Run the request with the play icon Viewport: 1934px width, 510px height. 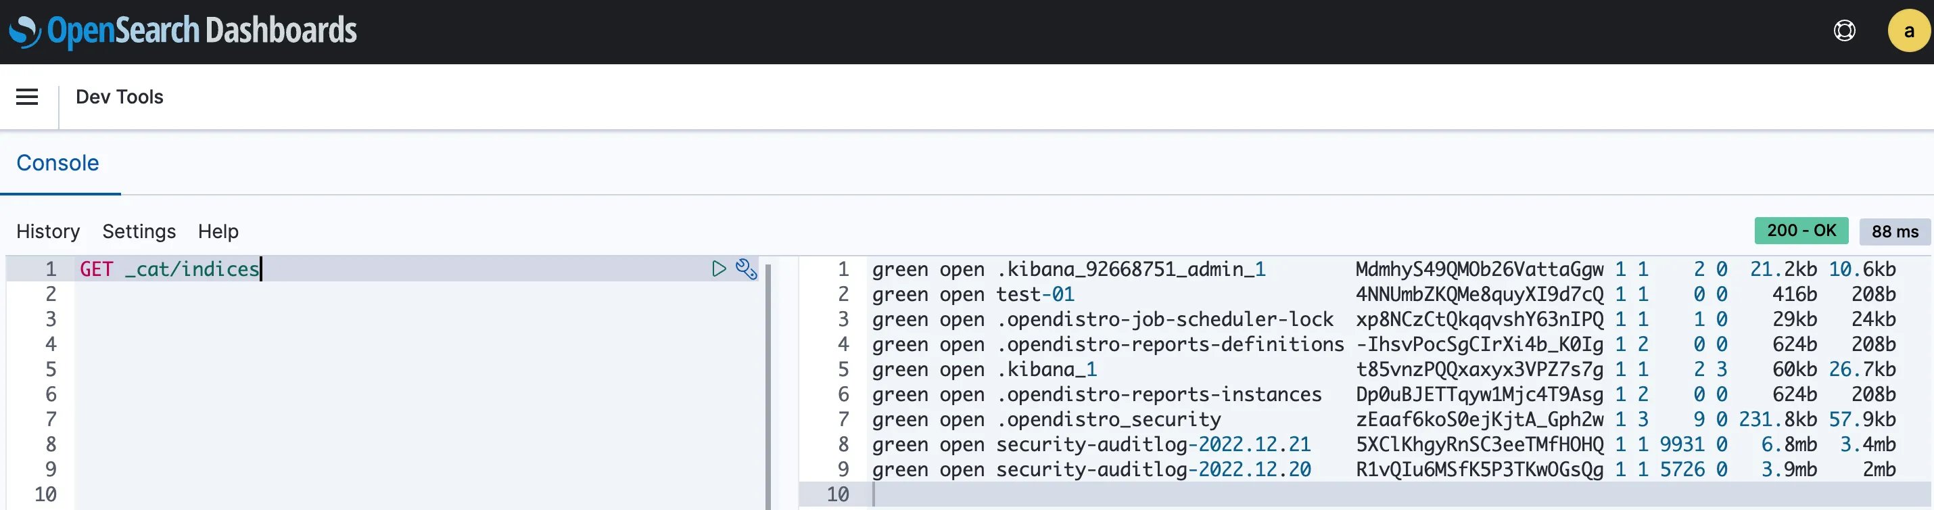(719, 269)
